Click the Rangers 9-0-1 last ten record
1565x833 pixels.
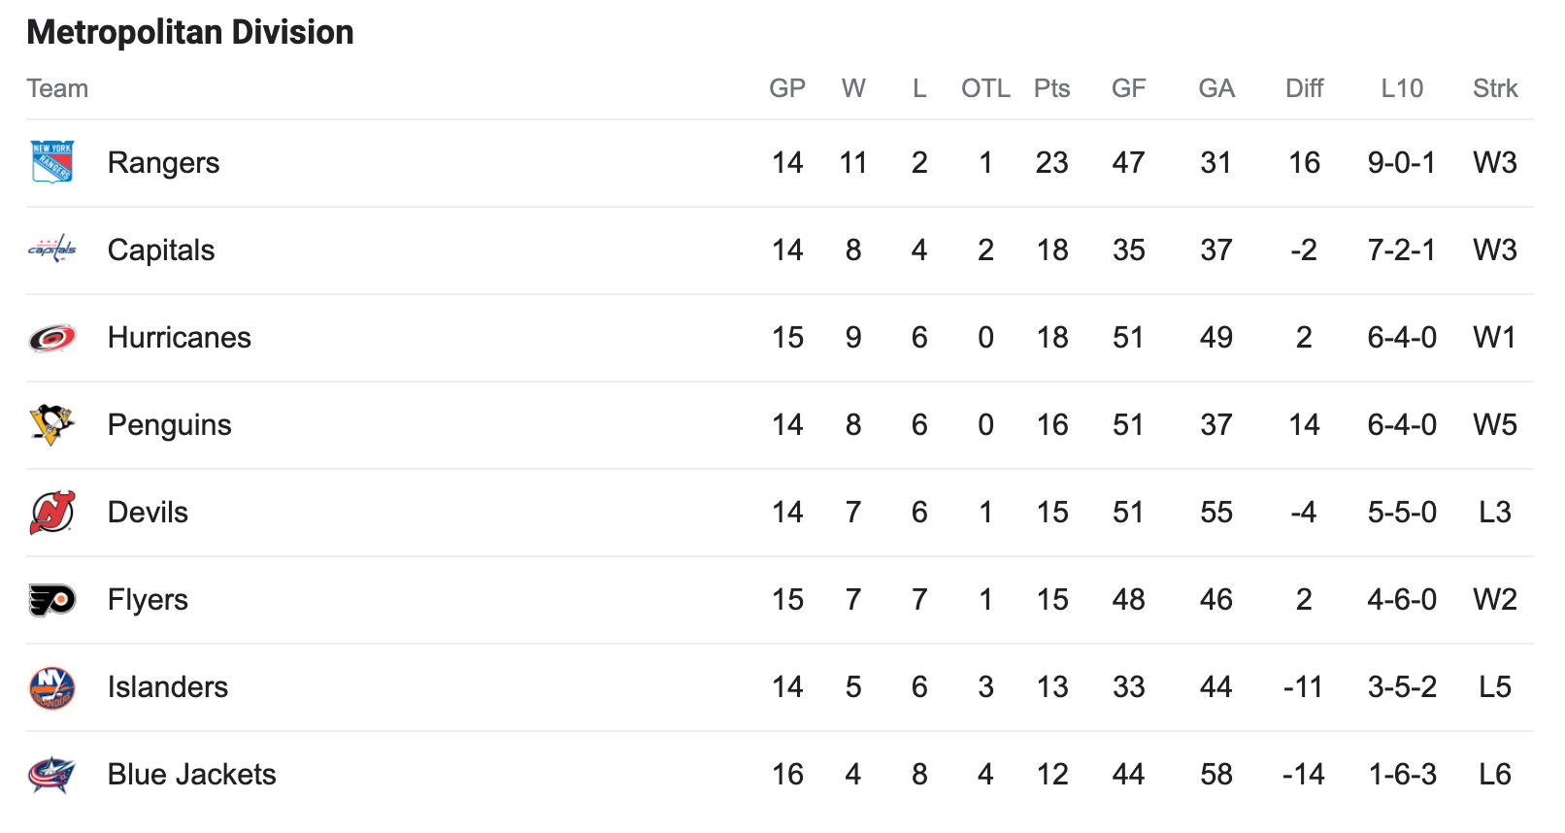[1402, 163]
